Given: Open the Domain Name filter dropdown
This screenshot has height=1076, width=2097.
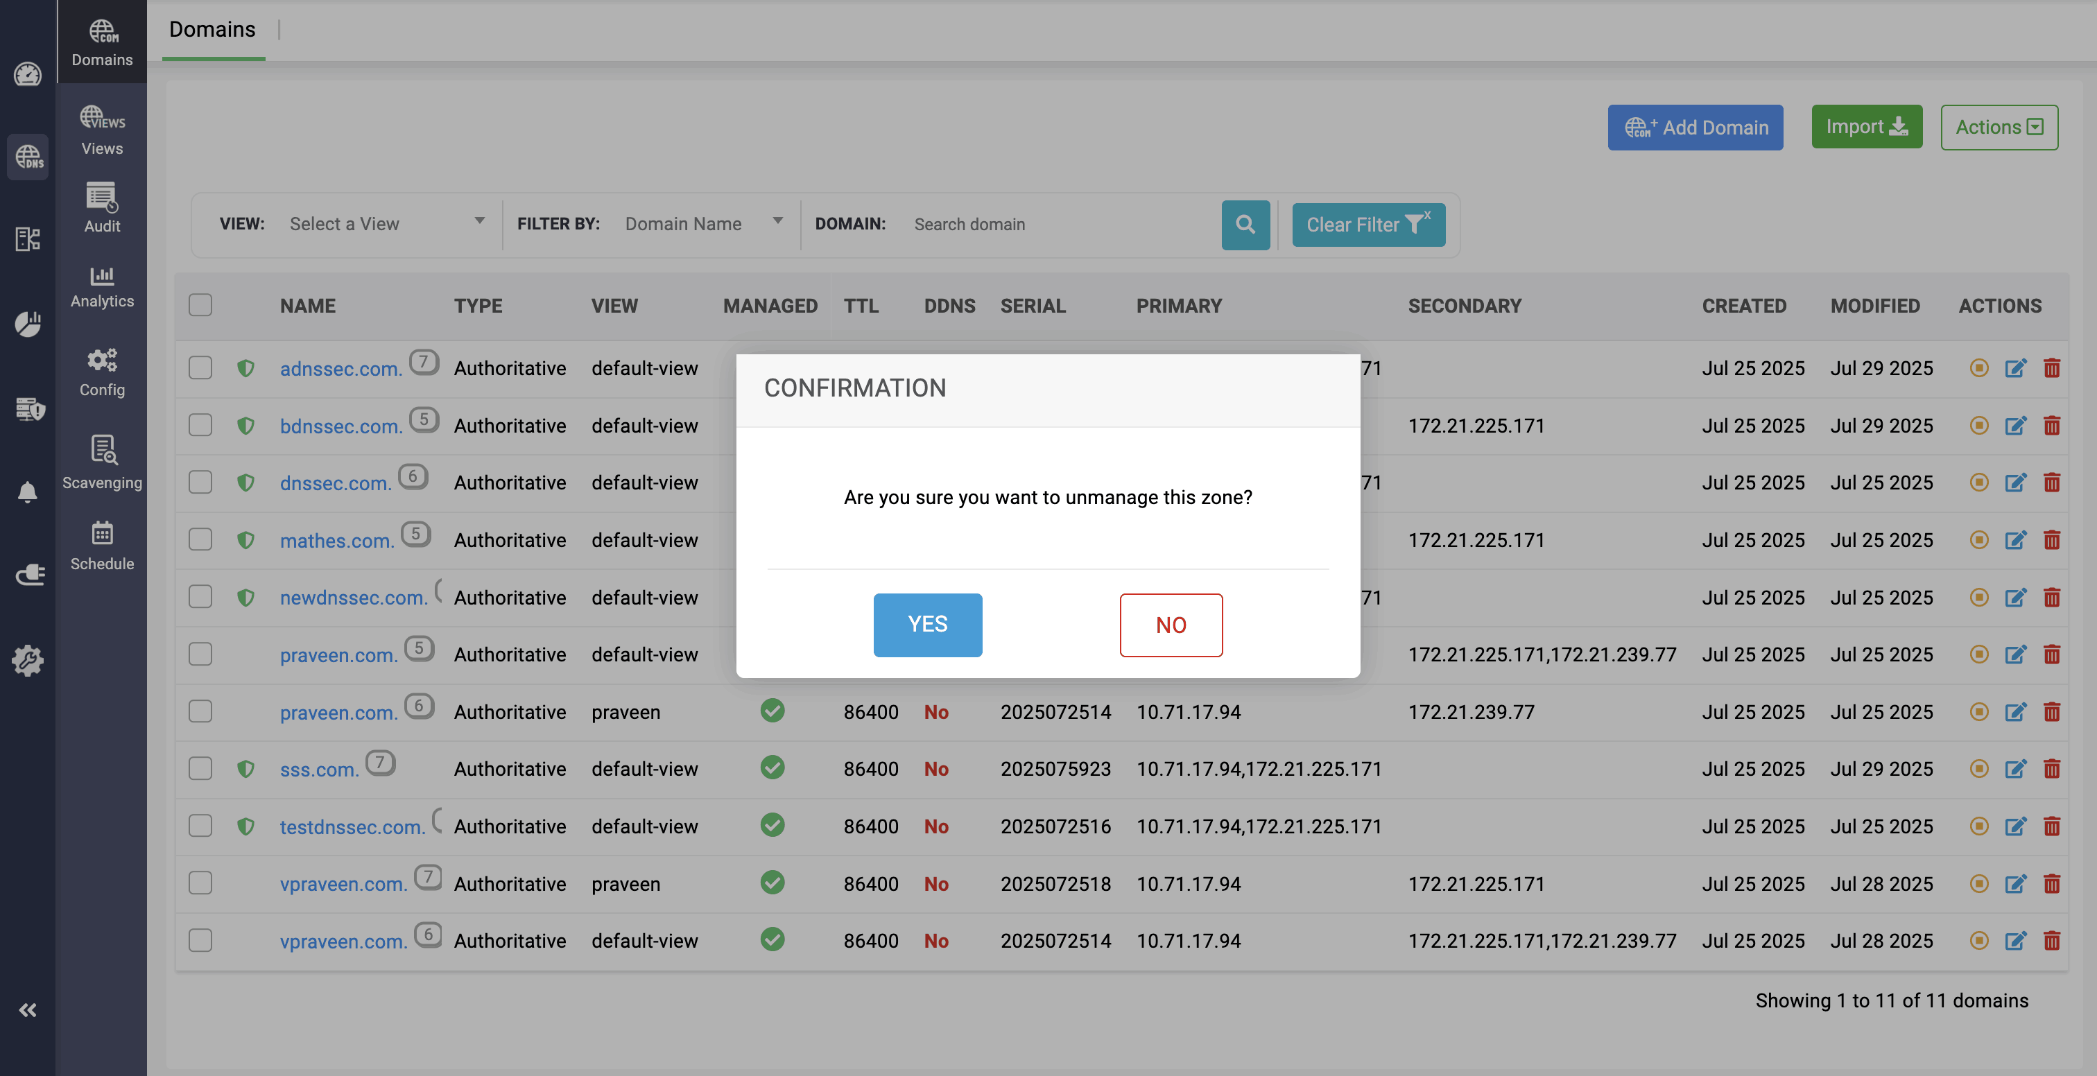Looking at the screenshot, I should tap(702, 224).
